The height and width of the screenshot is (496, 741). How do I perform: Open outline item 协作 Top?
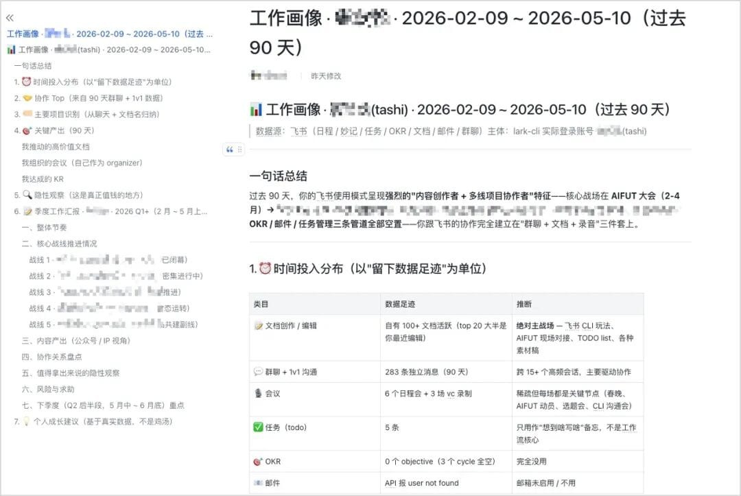pos(89,98)
